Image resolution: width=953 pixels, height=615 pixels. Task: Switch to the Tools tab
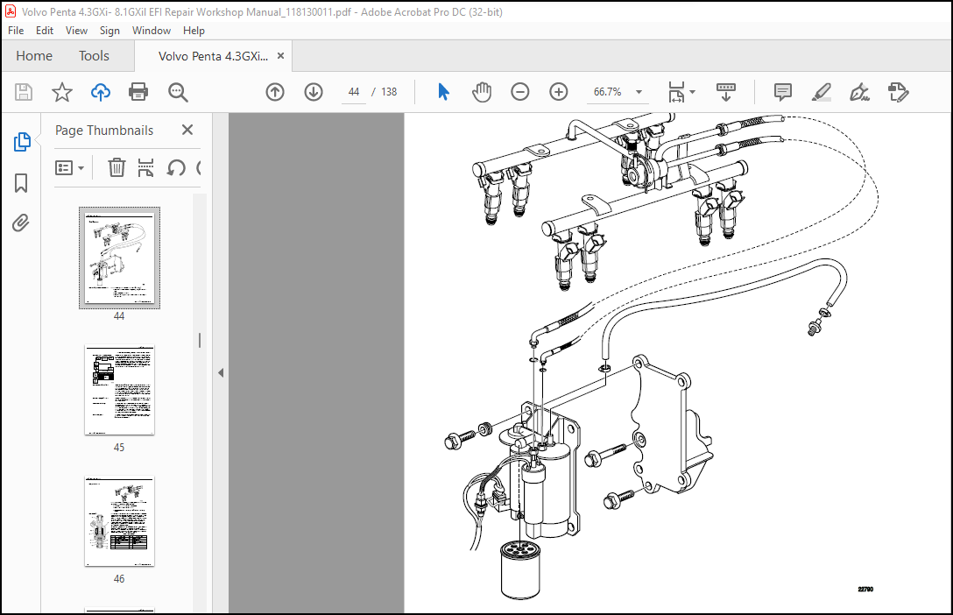[x=94, y=56]
